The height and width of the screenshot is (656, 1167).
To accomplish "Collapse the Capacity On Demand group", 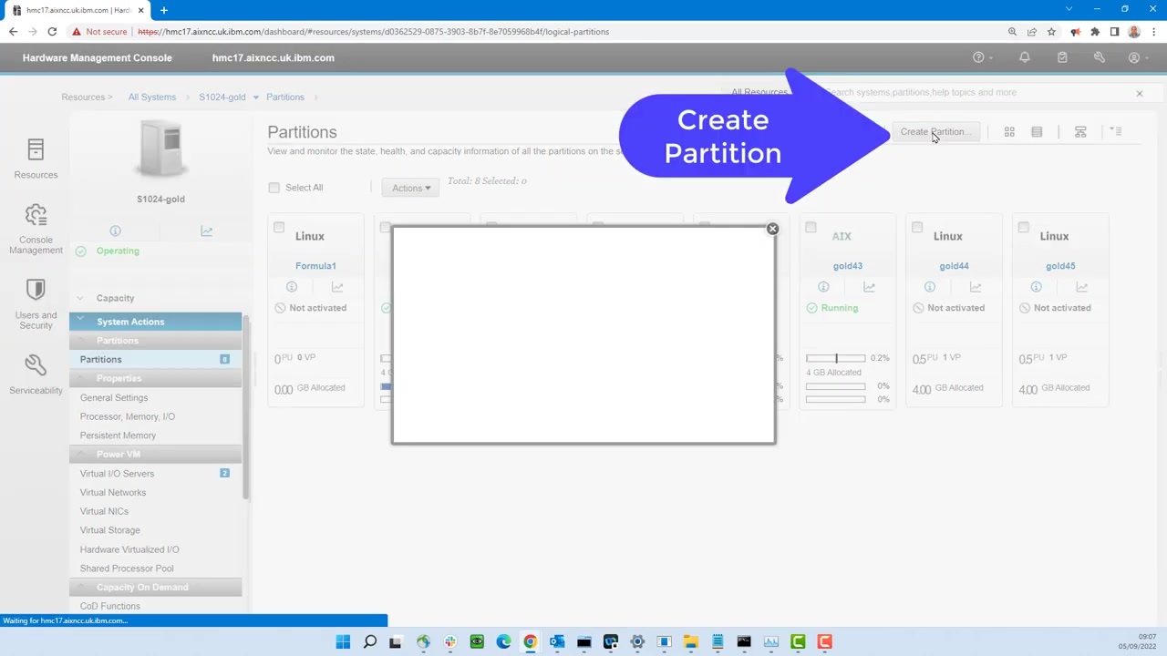I will click(155, 587).
